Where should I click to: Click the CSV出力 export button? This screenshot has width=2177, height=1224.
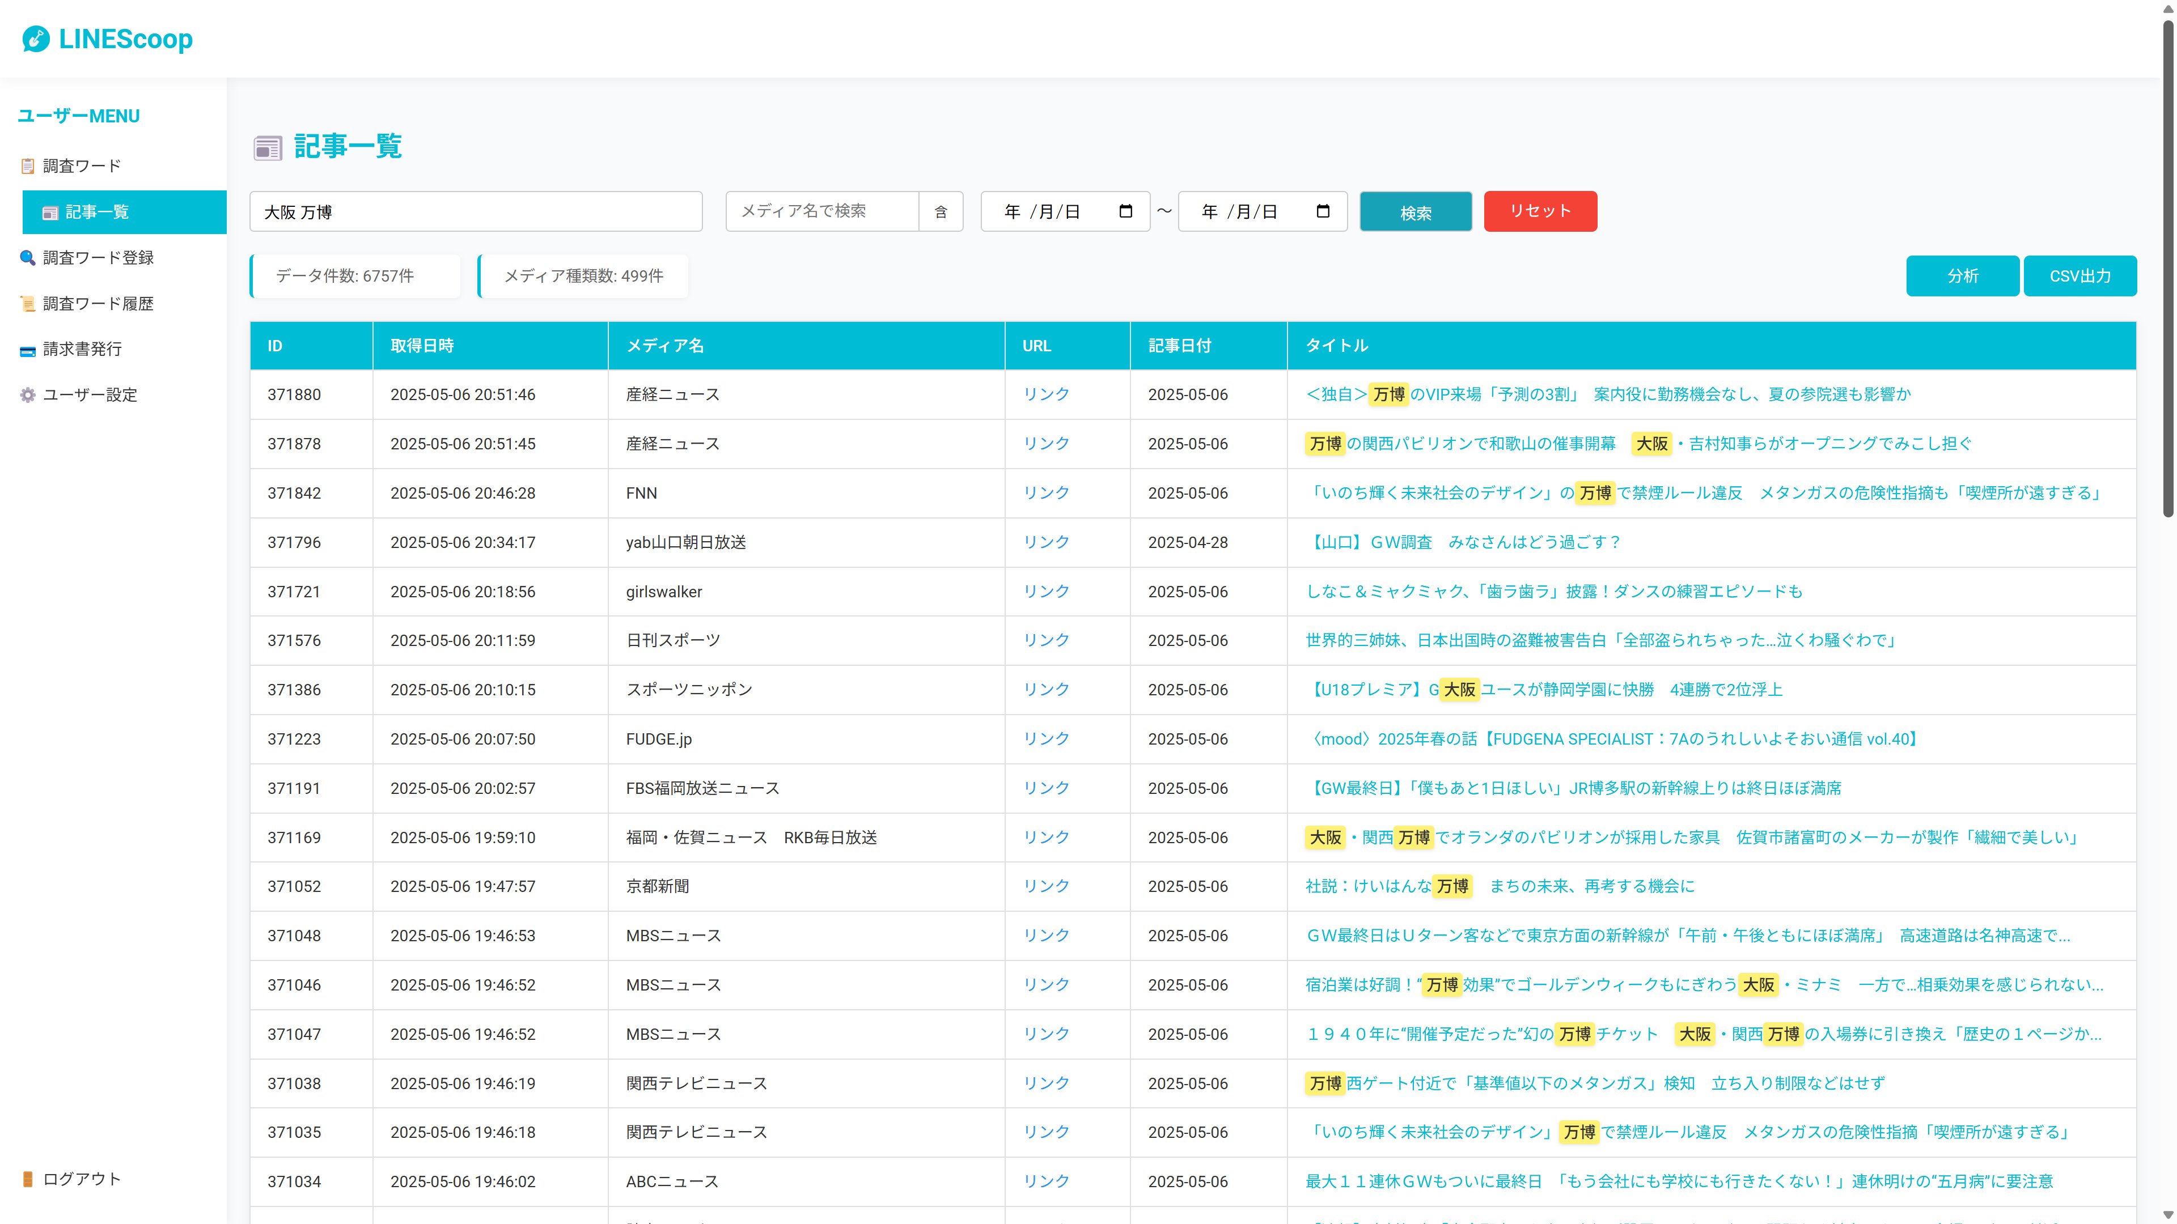click(x=2080, y=276)
